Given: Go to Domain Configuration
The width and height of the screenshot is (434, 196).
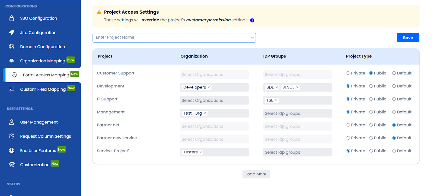Looking at the screenshot, I should point(43,47).
